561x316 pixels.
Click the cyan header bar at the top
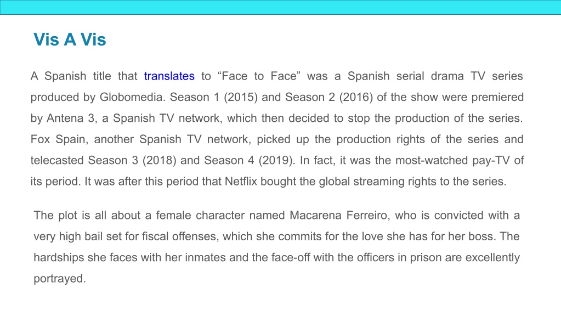(281, 7)
